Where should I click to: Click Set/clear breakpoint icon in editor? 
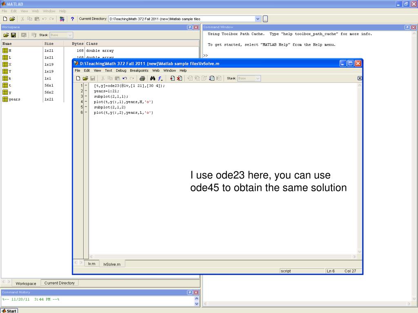pyautogui.click(x=173, y=78)
